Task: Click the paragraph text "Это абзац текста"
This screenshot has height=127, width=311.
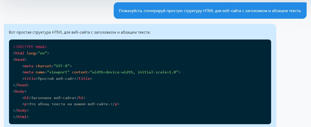Action: point(46,104)
